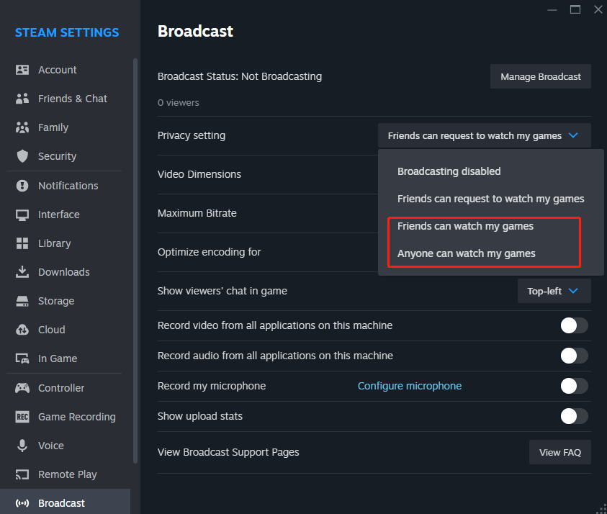
Task: Collapse the Privacy setting dropdown
Action: [x=485, y=135]
